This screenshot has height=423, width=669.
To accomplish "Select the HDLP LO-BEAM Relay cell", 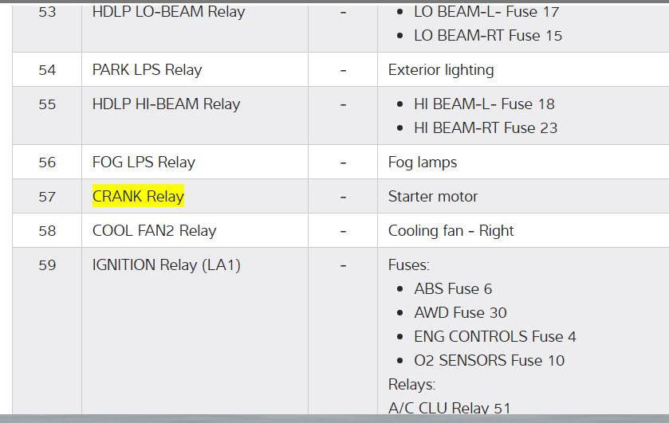I will pos(168,12).
